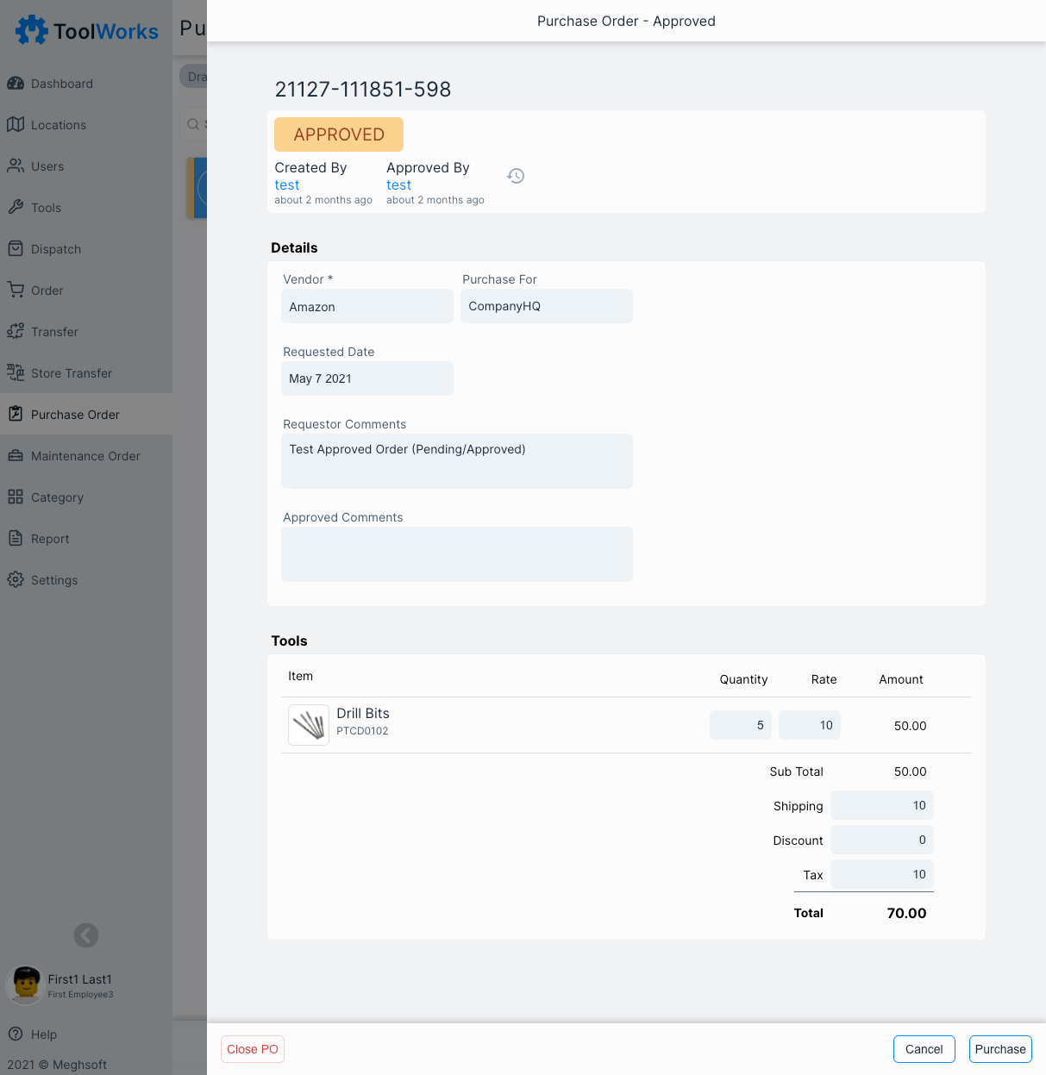
Task: Click the Created By test link
Action: click(287, 185)
